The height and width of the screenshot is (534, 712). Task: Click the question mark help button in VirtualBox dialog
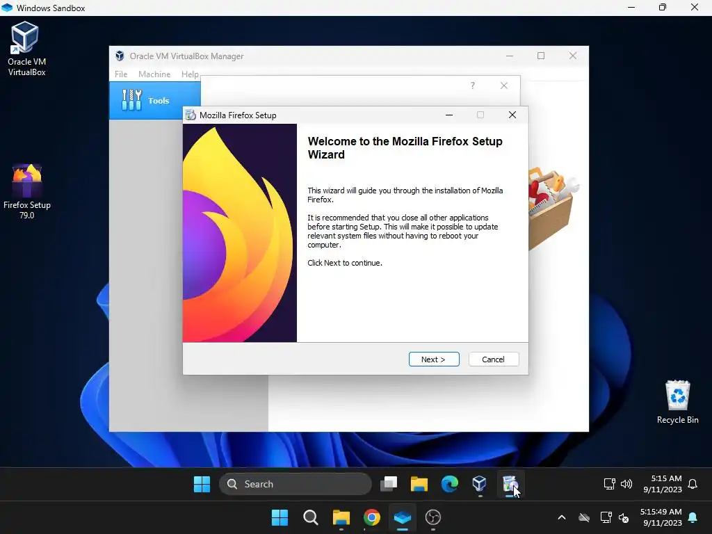(x=473, y=86)
